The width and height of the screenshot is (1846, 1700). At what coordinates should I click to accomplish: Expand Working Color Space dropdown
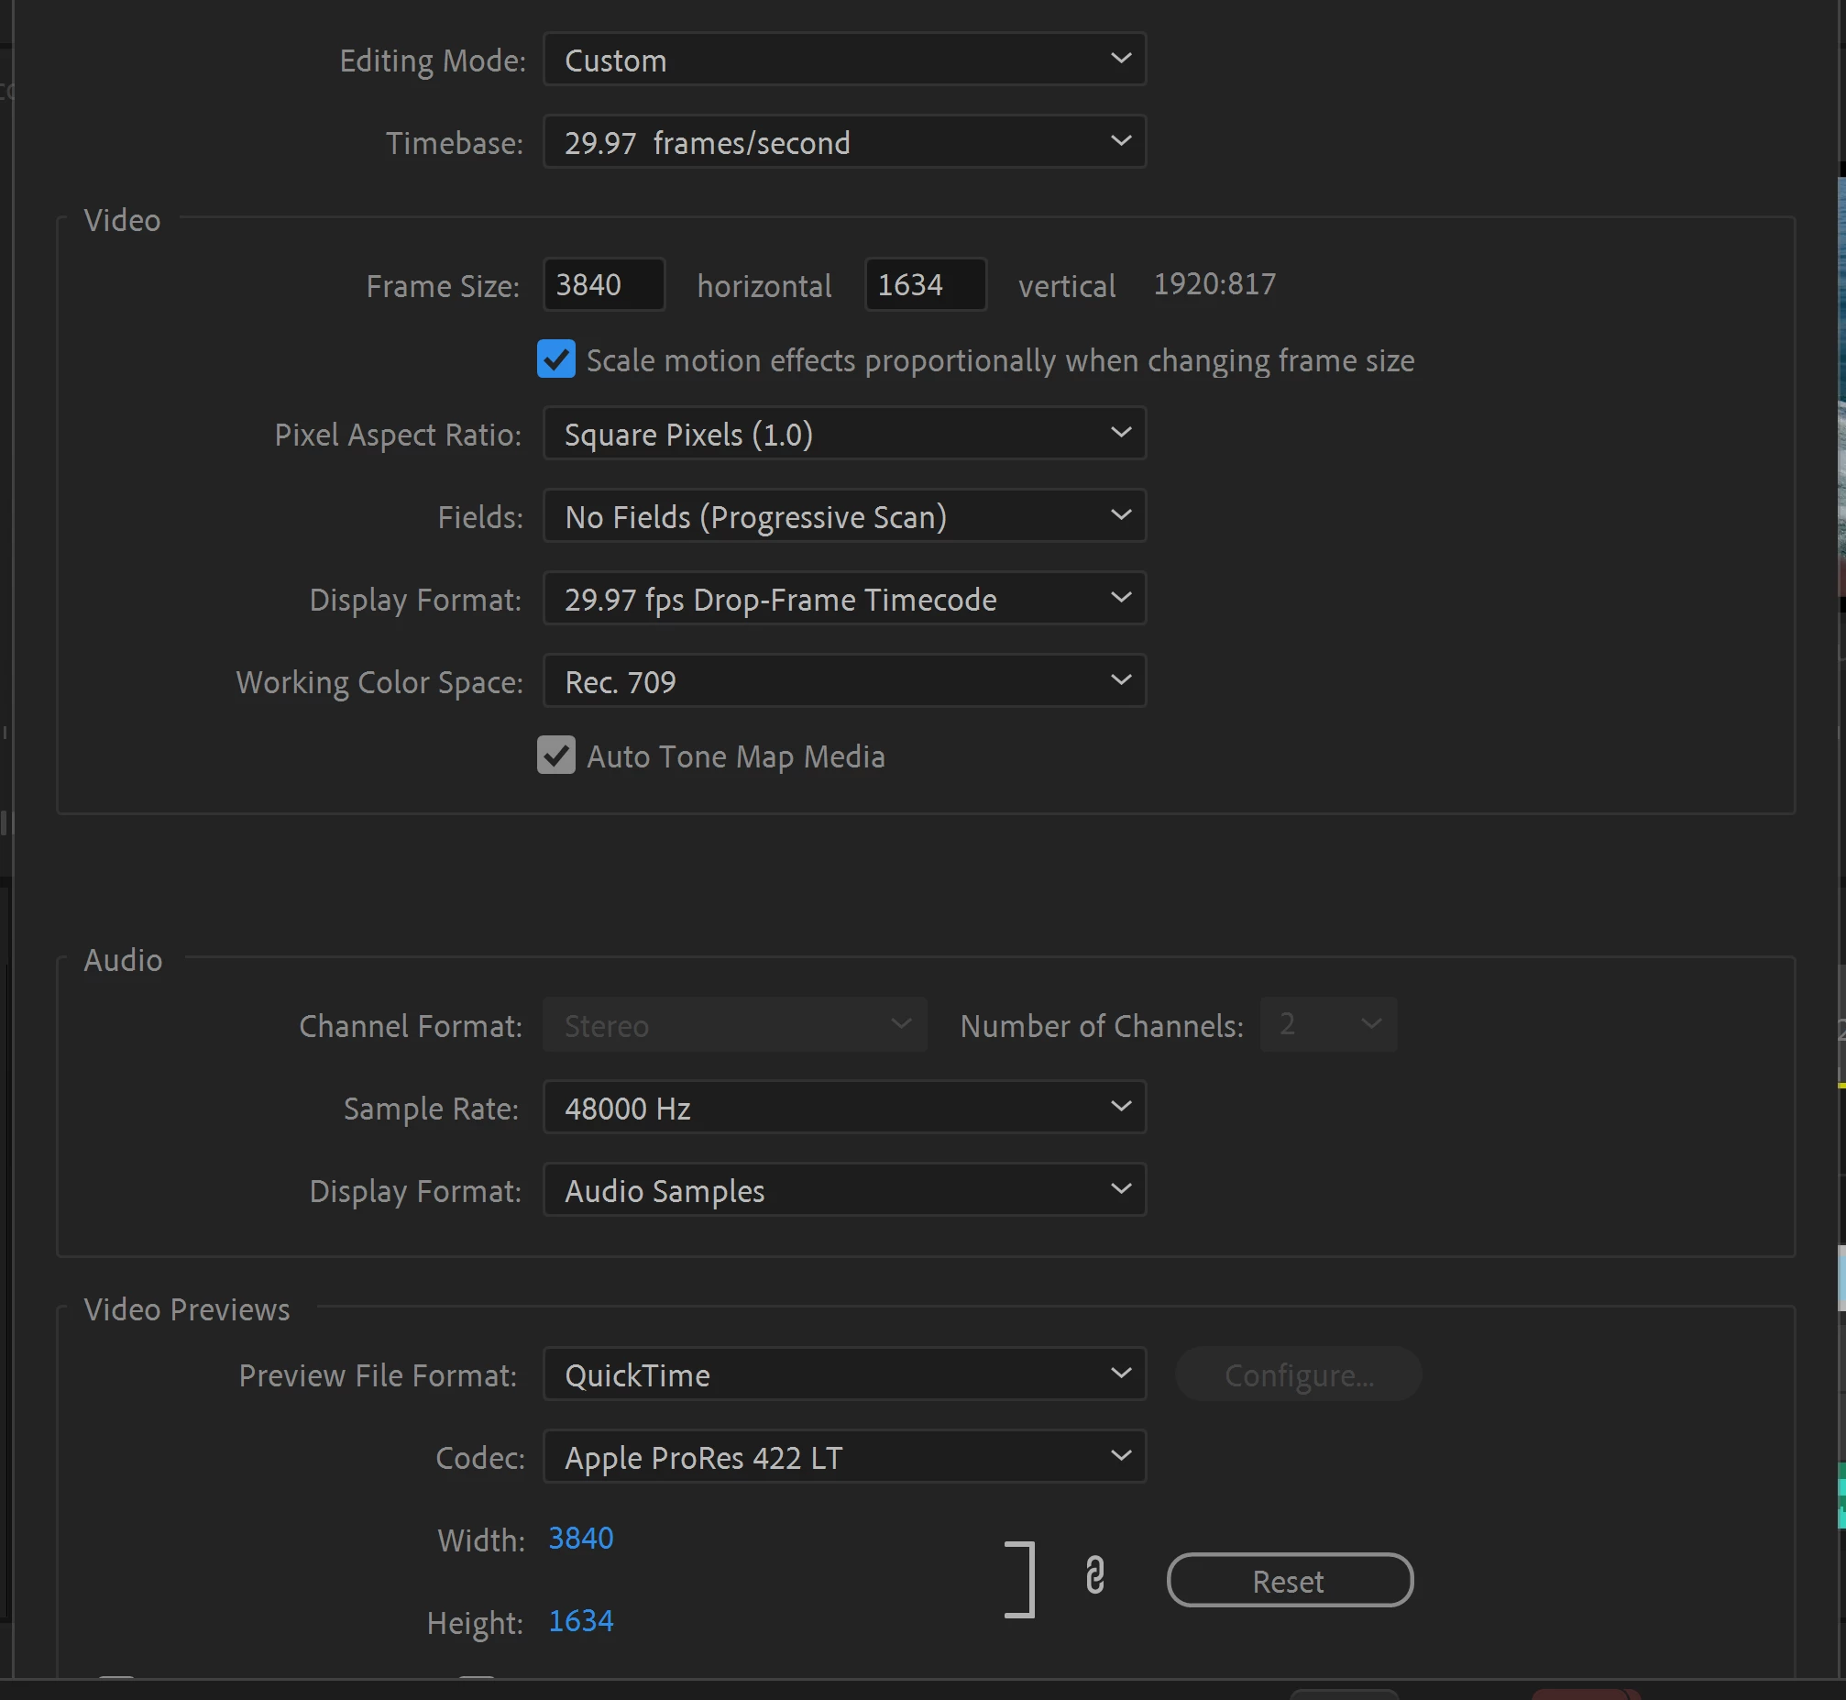(844, 681)
